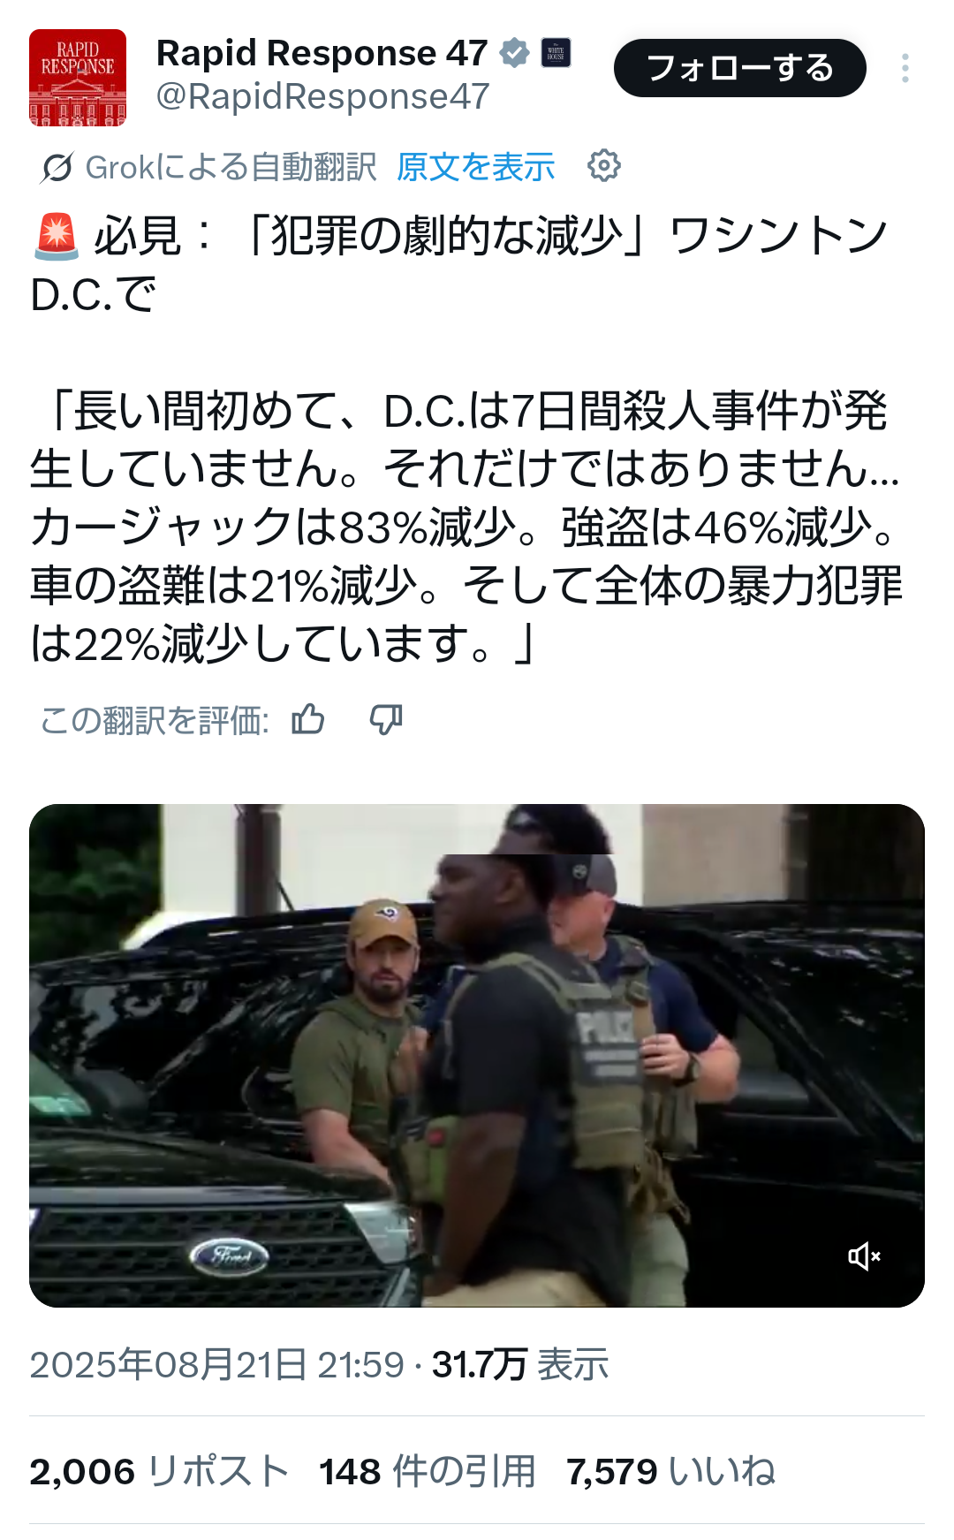The width and height of the screenshot is (954, 1540).
Task: Click the post timestamp 2025年08月21日 21:59
Action: pyautogui.click(x=216, y=1365)
